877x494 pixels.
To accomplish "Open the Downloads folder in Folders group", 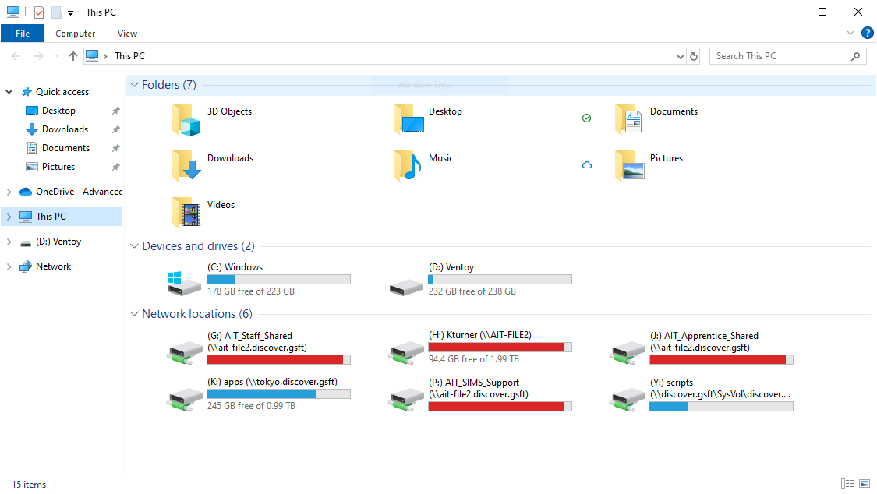I will pyautogui.click(x=186, y=165).
